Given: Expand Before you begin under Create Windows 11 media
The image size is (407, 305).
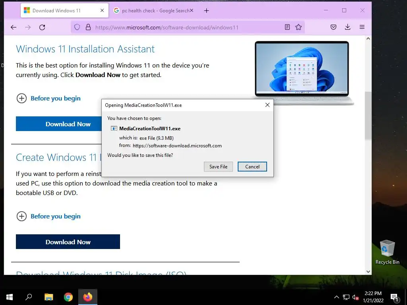Looking at the screenshot, I should pos(48,216).
